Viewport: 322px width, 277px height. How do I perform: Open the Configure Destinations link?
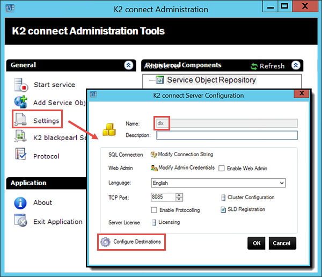pyautogui.click(x=137, y=242)
